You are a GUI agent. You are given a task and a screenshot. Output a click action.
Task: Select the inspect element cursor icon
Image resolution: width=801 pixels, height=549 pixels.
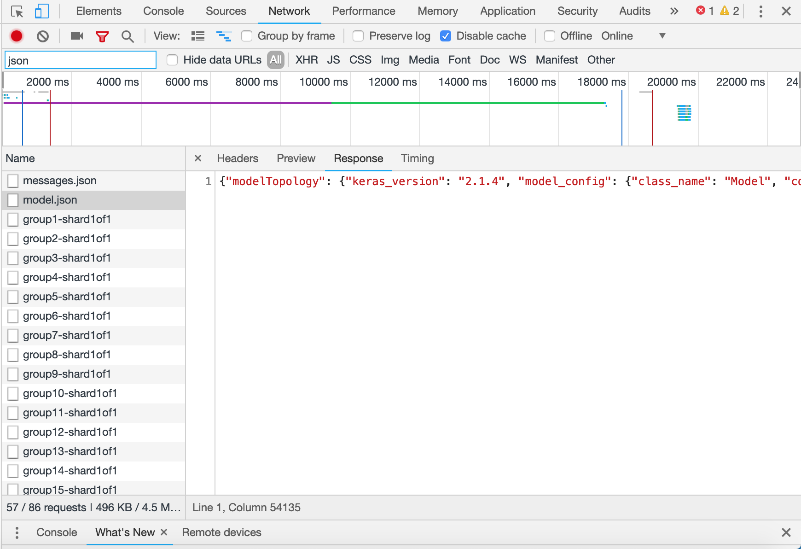coord(17,11)
